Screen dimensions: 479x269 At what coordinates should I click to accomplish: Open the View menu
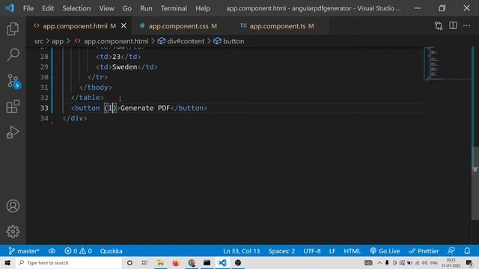[x=106, y=8]
